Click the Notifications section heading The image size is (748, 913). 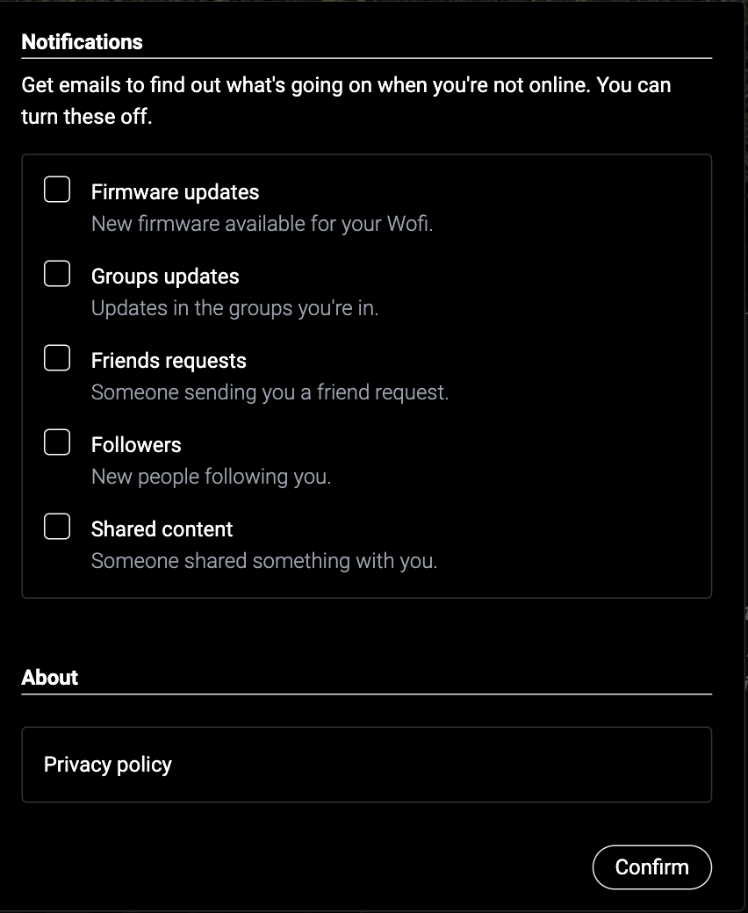[82, 42]
